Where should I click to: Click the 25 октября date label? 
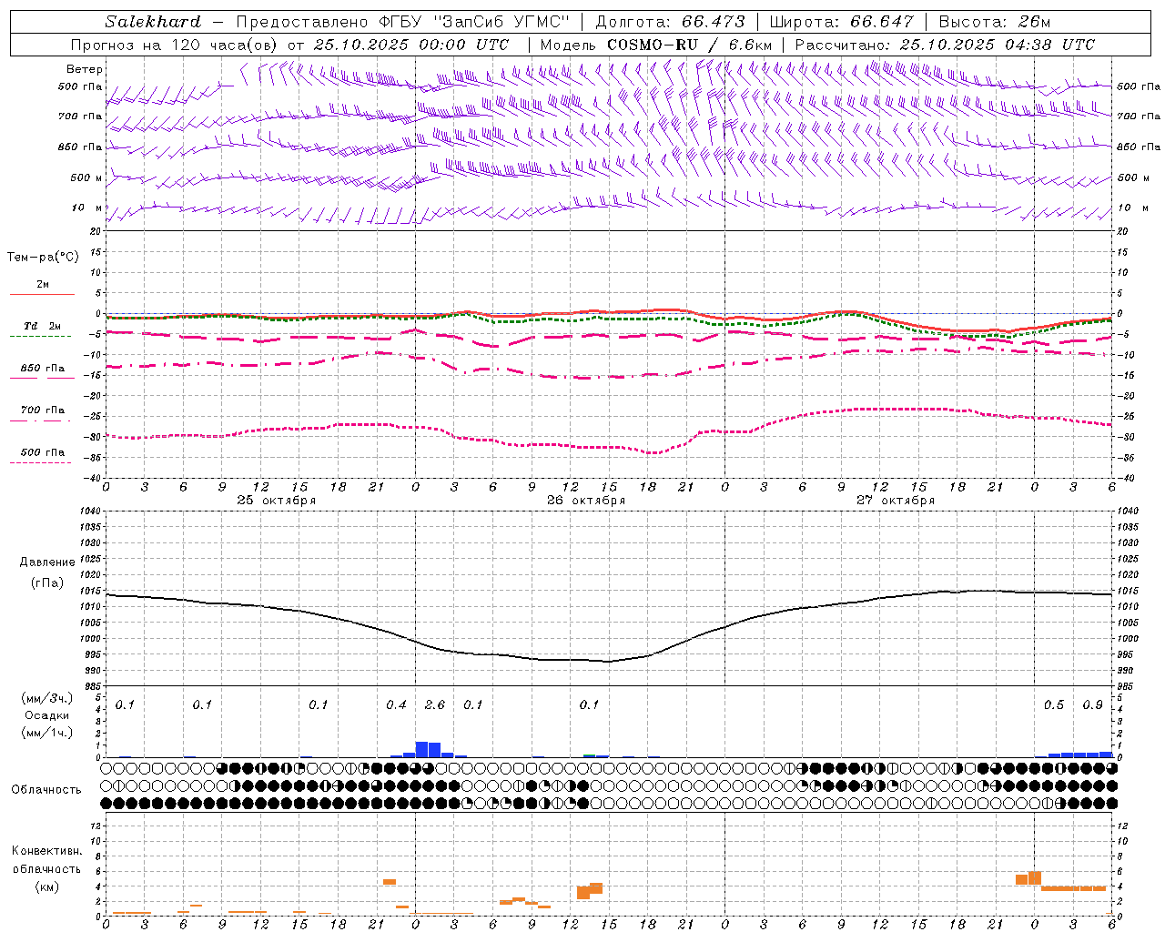point(277,501)
